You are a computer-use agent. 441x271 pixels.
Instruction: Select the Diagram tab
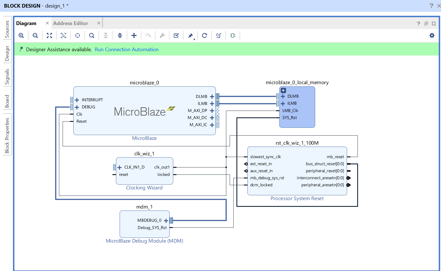[x=26, y=23]
